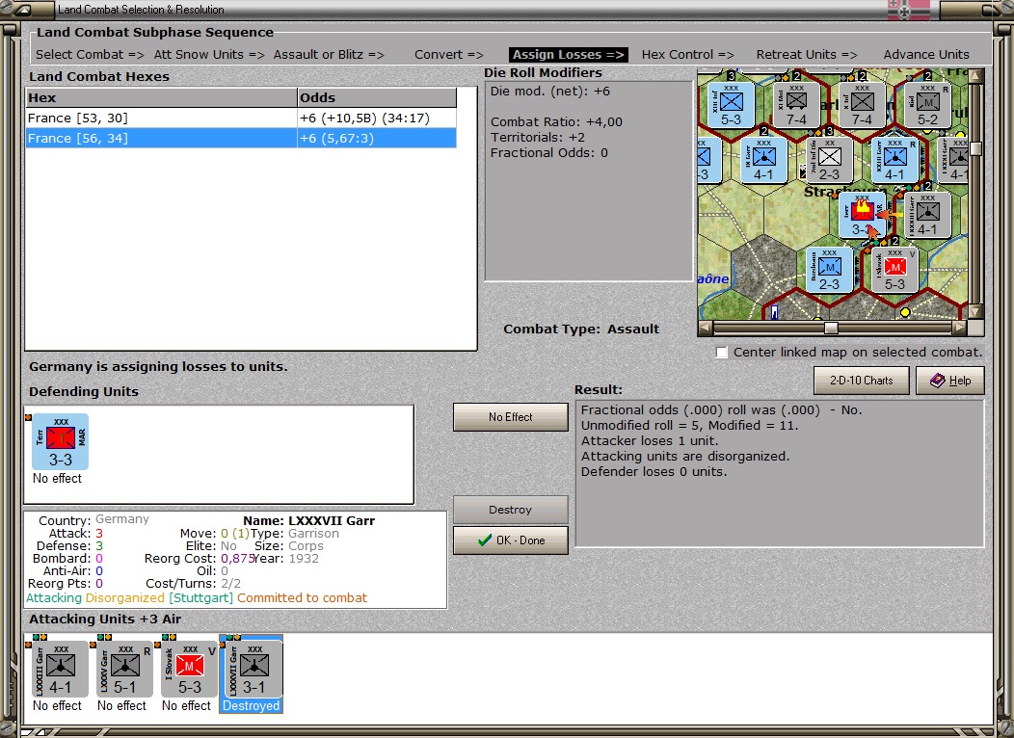Click Defender loses 0 units result line
This screenshot has width=1014, height=738.
coord(654,472)
